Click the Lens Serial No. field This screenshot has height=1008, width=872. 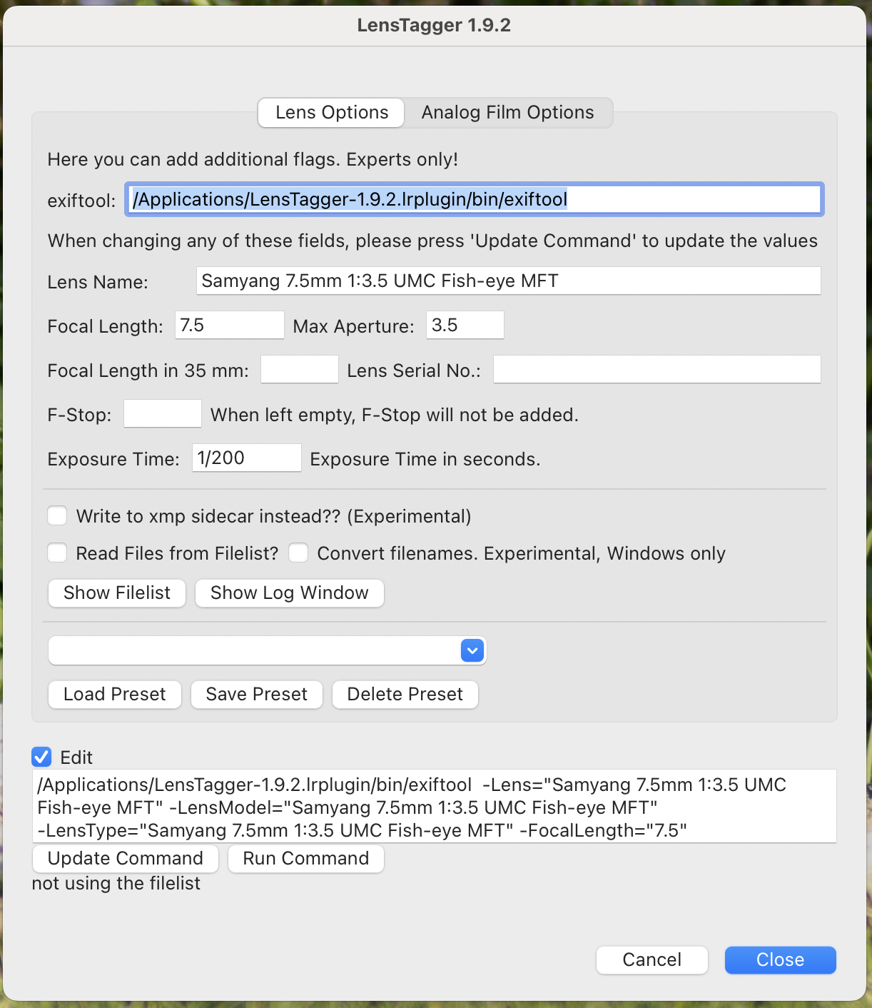click(x=656, y=370)
